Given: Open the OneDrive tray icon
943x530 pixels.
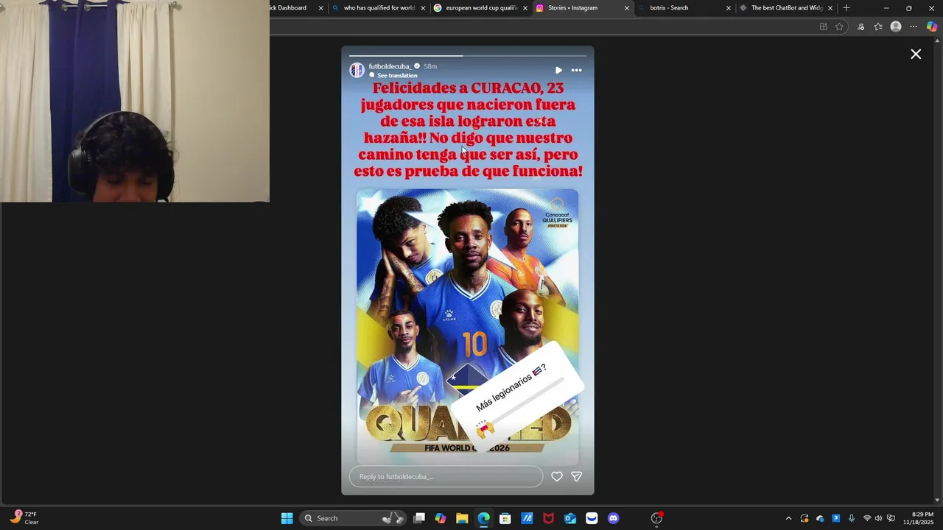Looking at the screenshot, I should (x=820, y=518).
